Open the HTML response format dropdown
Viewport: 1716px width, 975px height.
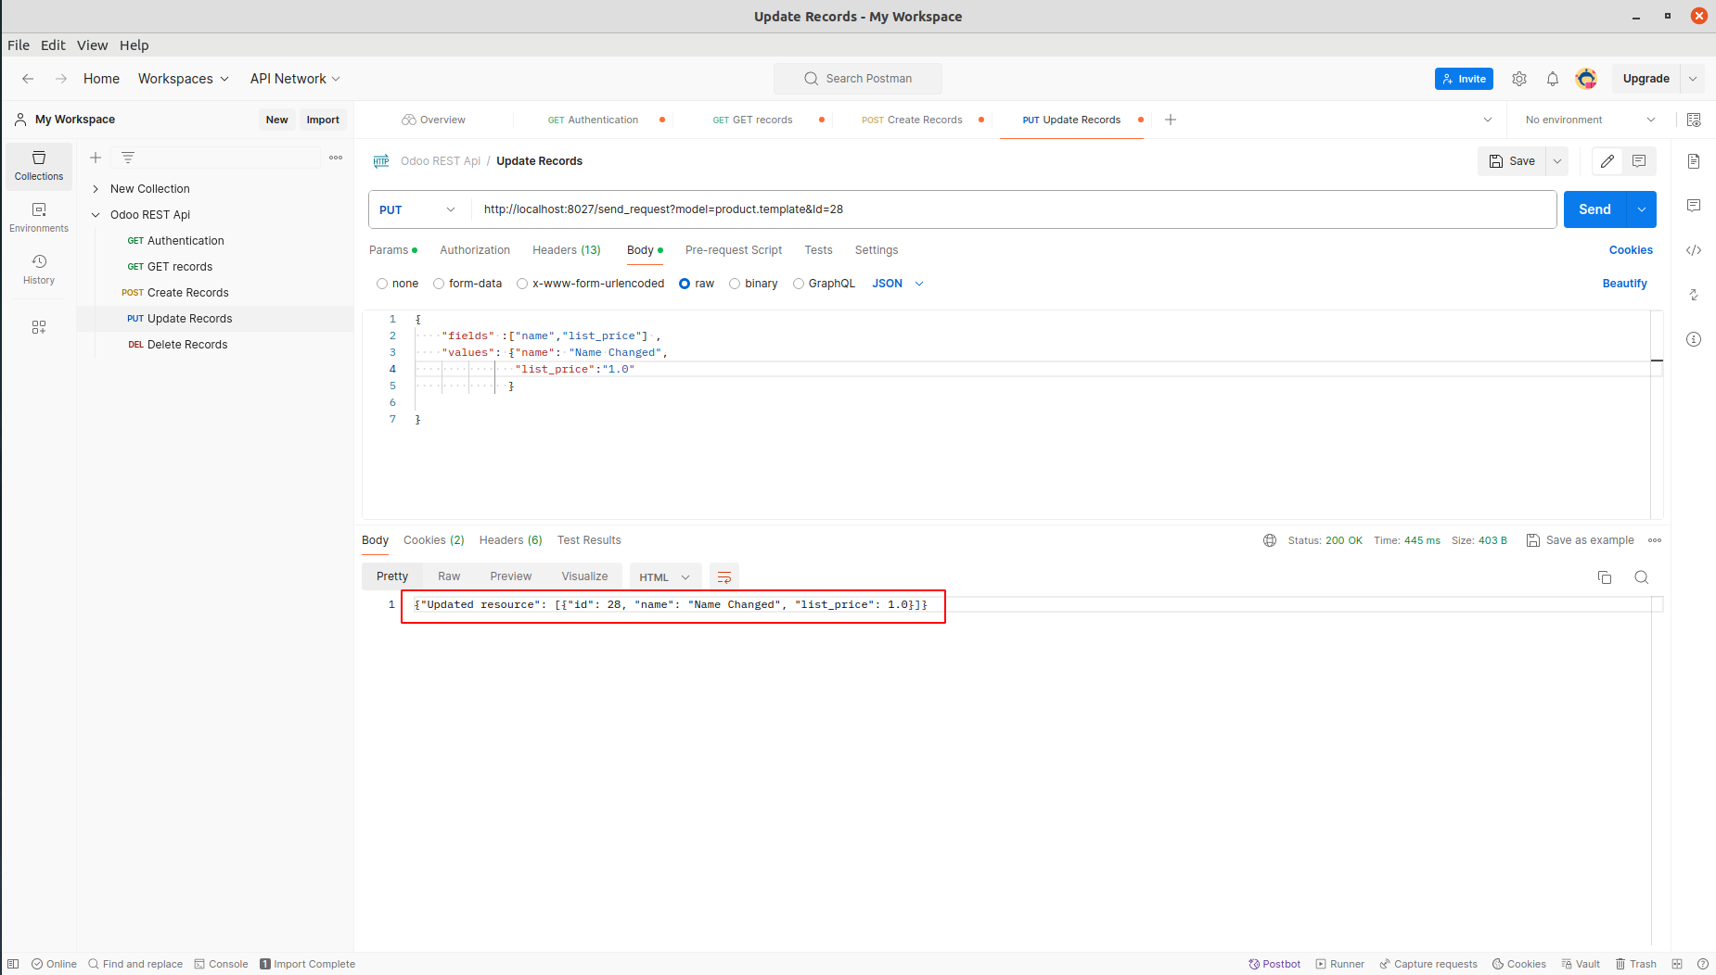click(665, 577)
